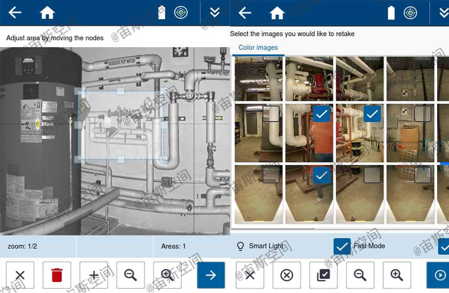Zoom in on the retake image grid
The width and height of the screenshot is (449, 293).
(x=397, y=275)
